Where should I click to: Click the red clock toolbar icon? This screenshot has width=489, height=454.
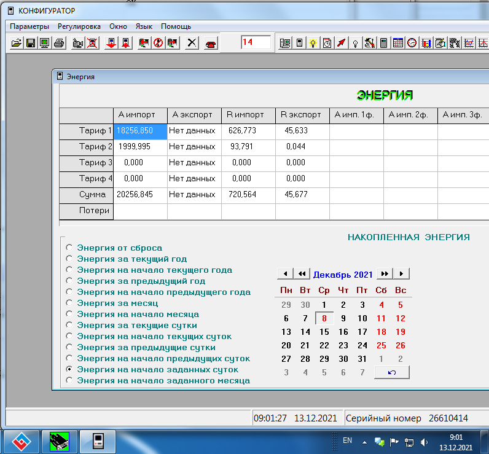pos(412,43)
